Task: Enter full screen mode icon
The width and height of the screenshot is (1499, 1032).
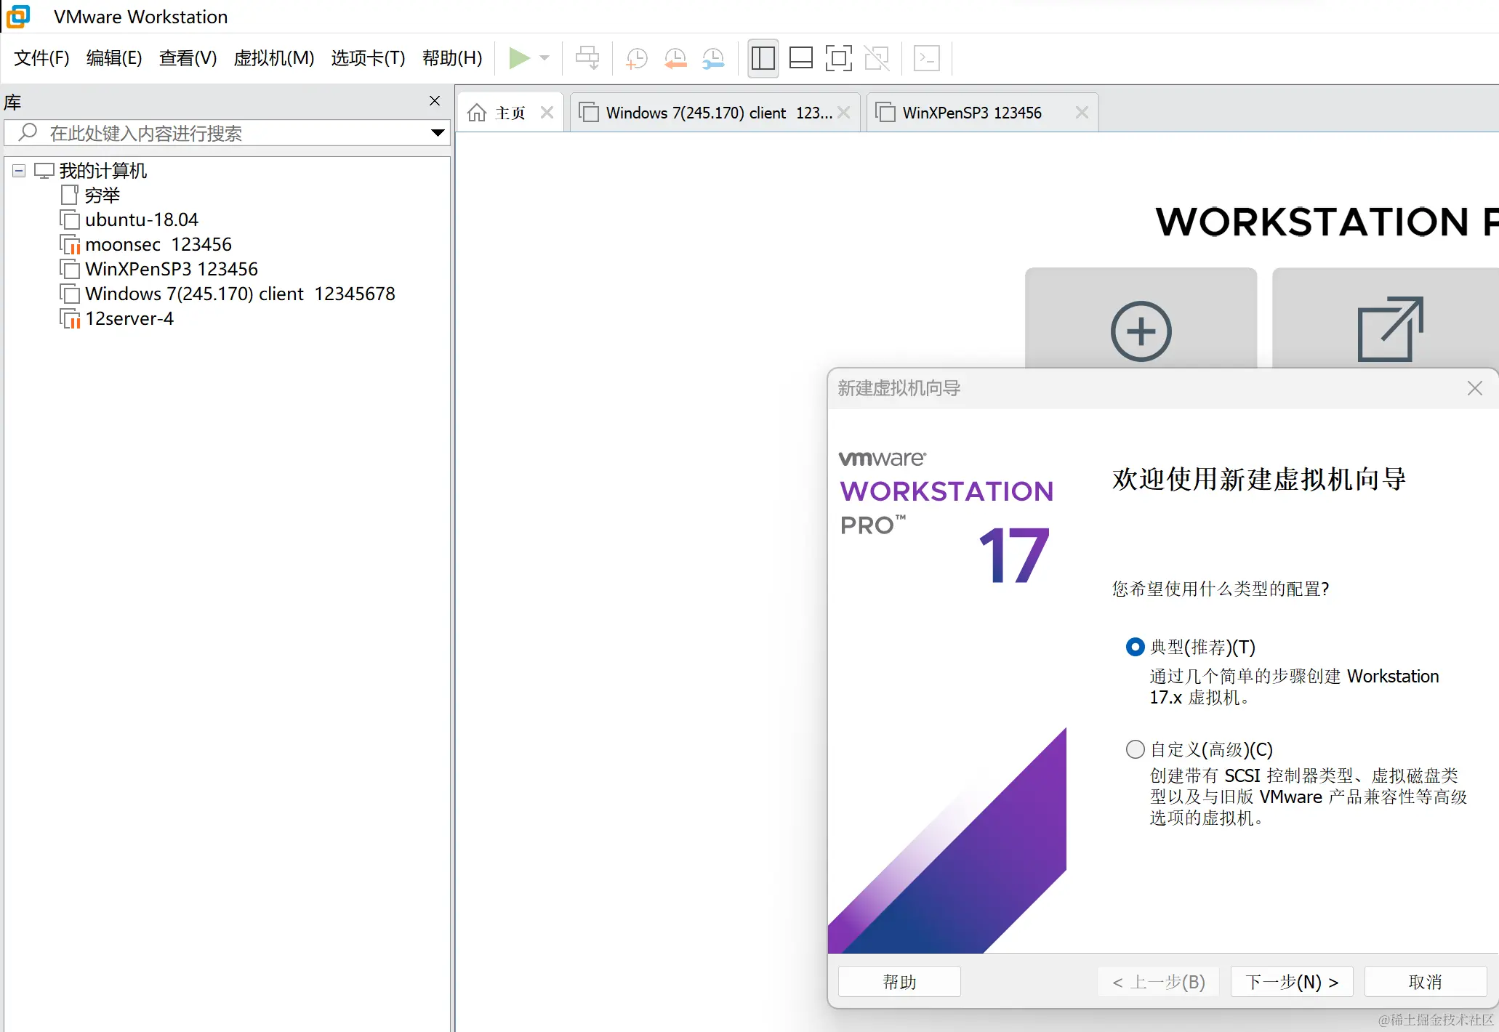Action: point(838,58)
